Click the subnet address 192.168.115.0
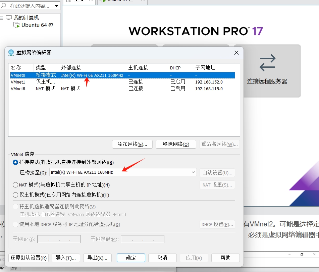The image size is (319, 272). point(209,89)
